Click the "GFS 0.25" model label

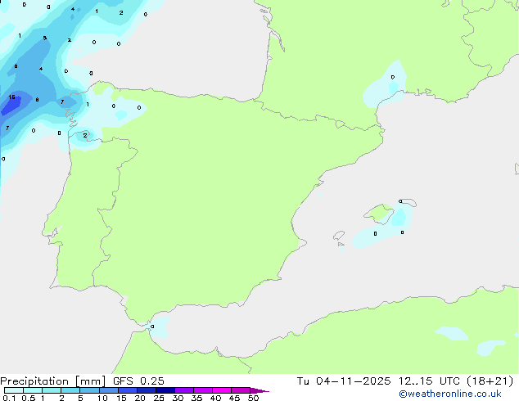click(138, 381)
